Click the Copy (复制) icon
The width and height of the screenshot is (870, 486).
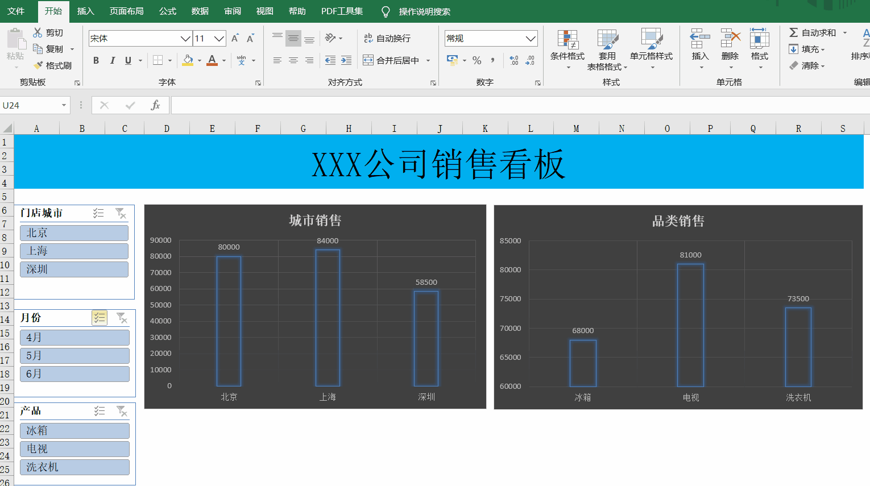(38, 49)
